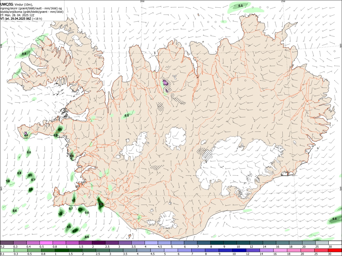Click the '0.2' label in the purple legend row
This screenshot has width=342, height=256.
pyautogui.click(x=2, y=247)
